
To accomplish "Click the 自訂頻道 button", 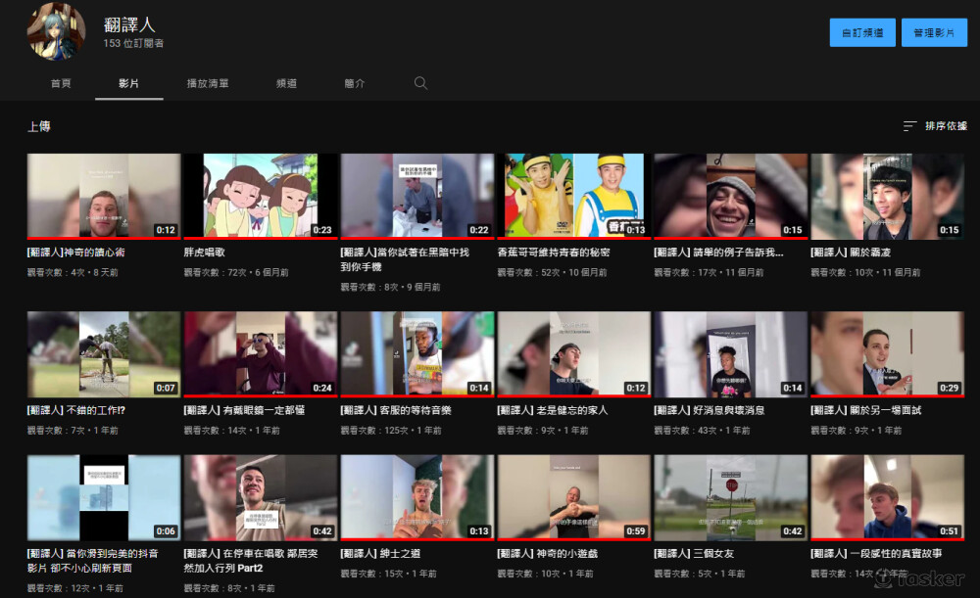I will tap(861, 32).
